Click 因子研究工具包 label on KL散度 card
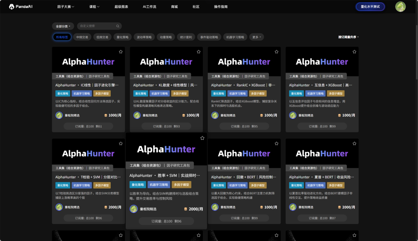 (177, 76)
